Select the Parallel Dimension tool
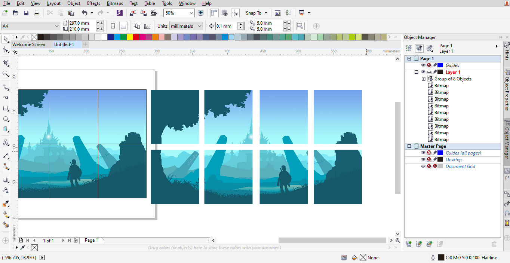510x263 pixels. coord(6,155)
